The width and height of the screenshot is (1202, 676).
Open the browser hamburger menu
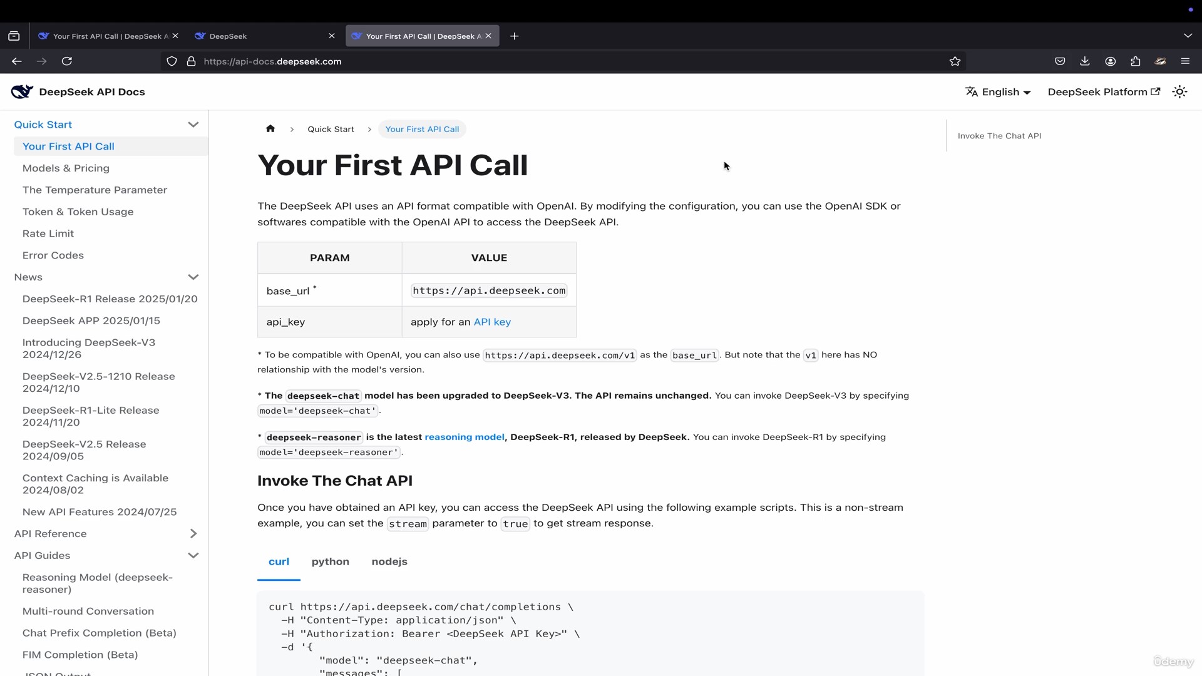pos(1185,61)
